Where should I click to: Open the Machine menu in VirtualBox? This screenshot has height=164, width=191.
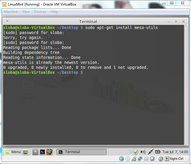tap(11, 12)
